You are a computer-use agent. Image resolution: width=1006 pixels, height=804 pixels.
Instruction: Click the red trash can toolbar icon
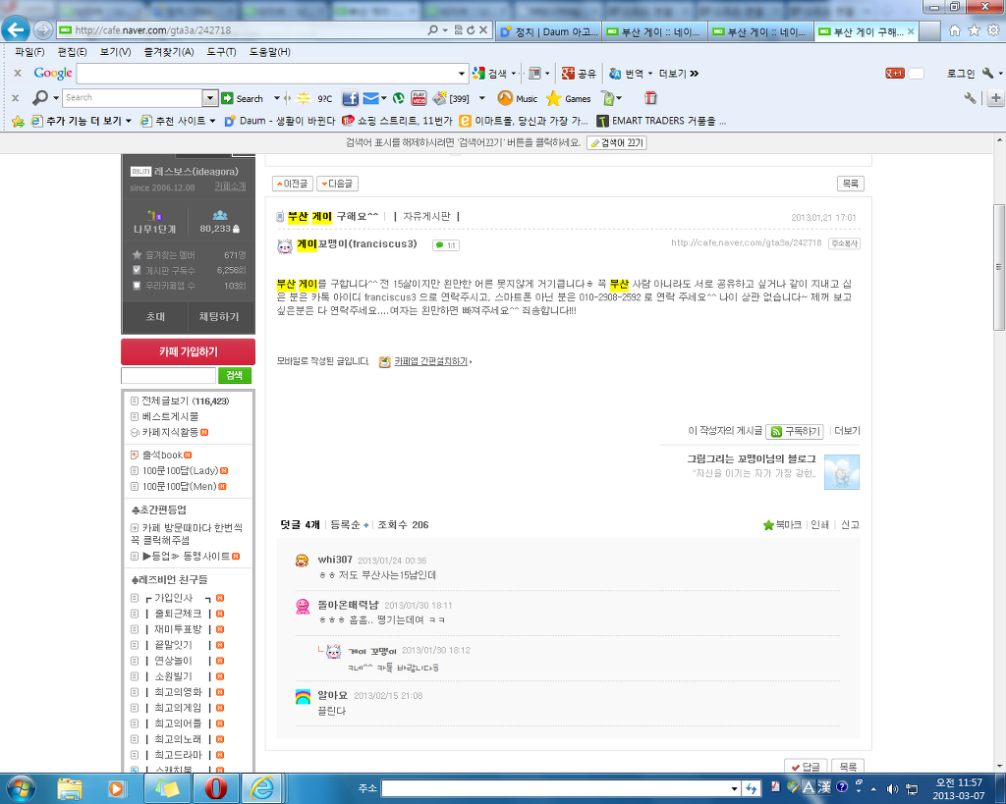[650, 98]
